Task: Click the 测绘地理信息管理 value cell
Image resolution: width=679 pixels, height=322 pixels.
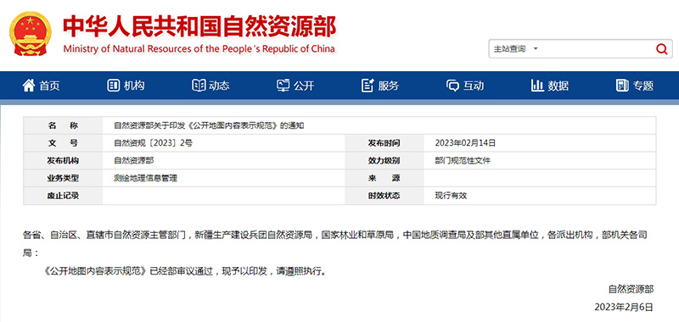Action: [x=145, y=178]
